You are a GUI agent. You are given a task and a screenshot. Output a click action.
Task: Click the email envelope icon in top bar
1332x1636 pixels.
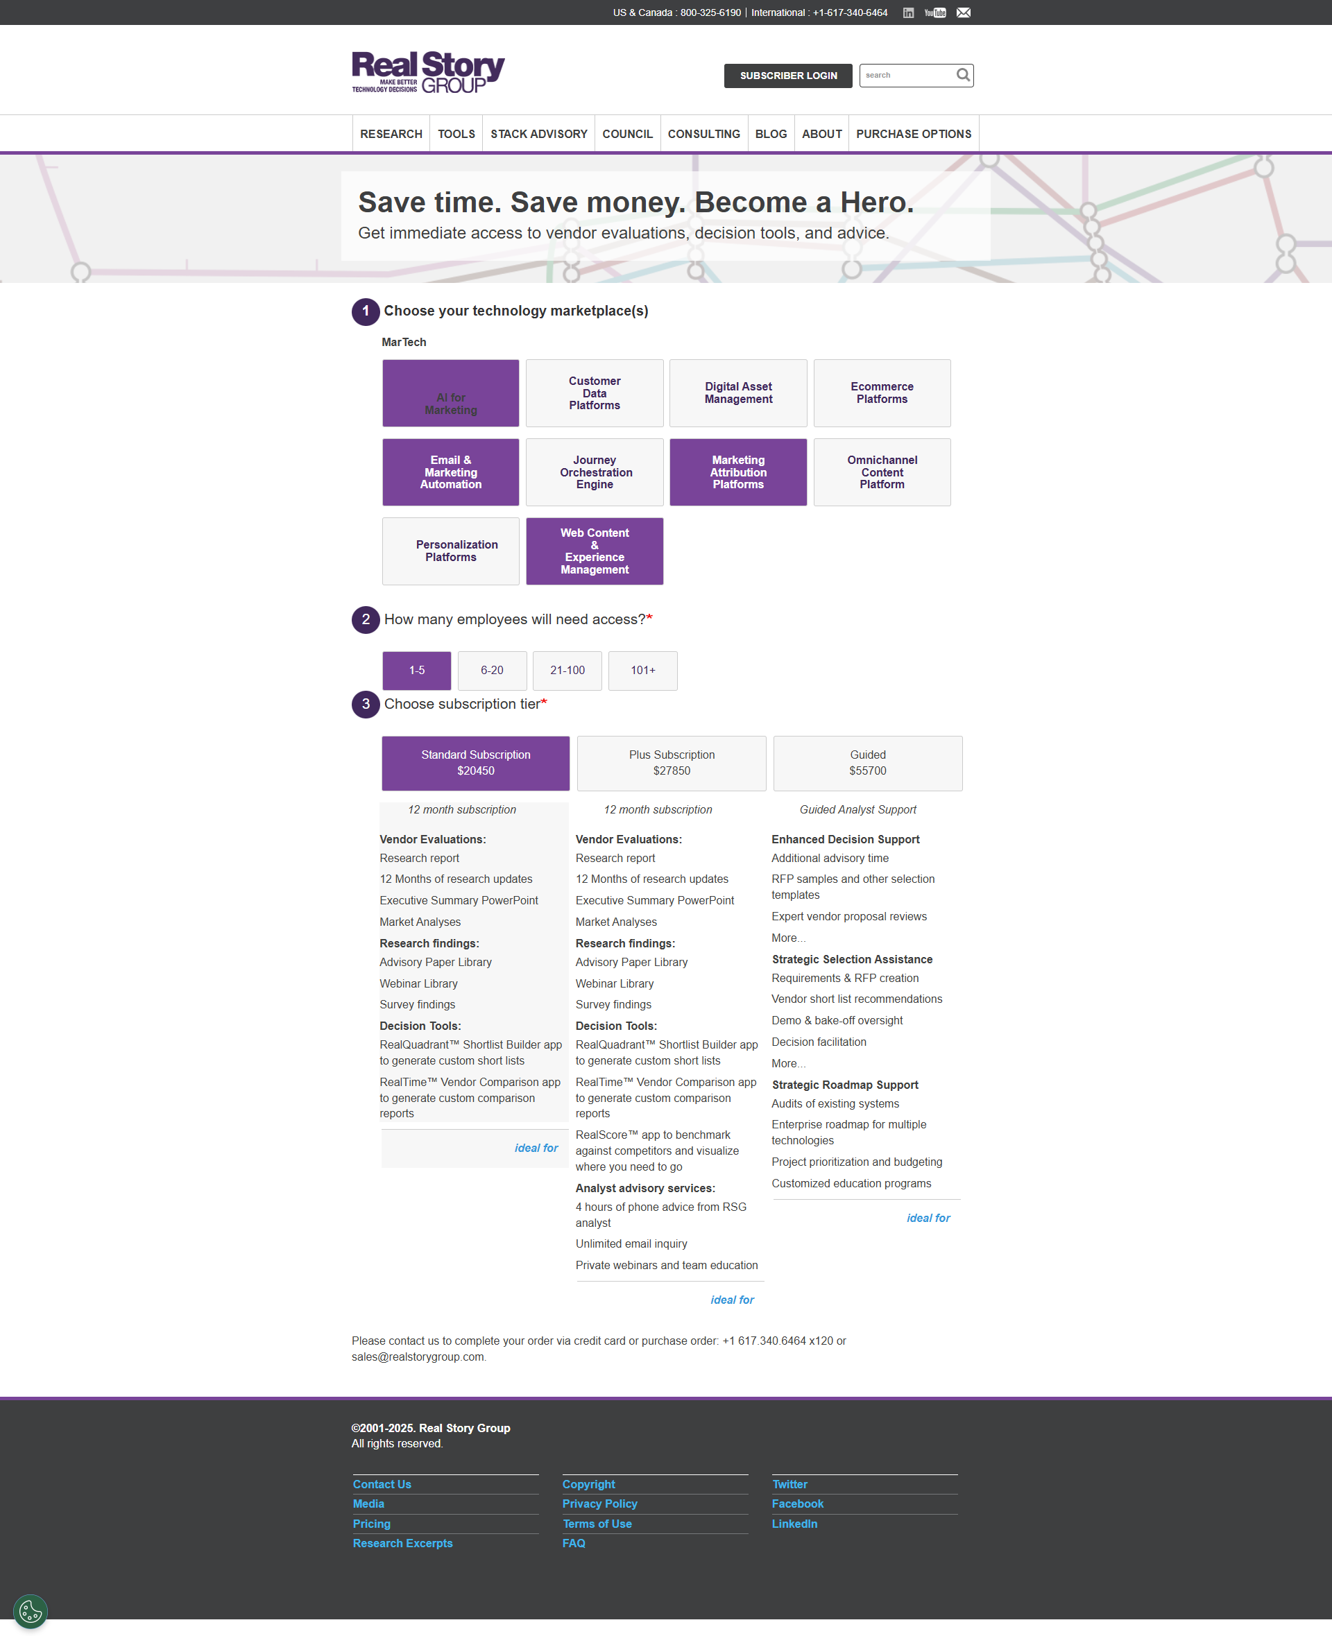tap(964, 12)
